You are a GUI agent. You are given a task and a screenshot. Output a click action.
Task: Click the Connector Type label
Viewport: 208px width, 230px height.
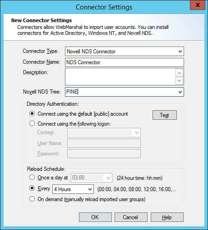click(41, 51)
